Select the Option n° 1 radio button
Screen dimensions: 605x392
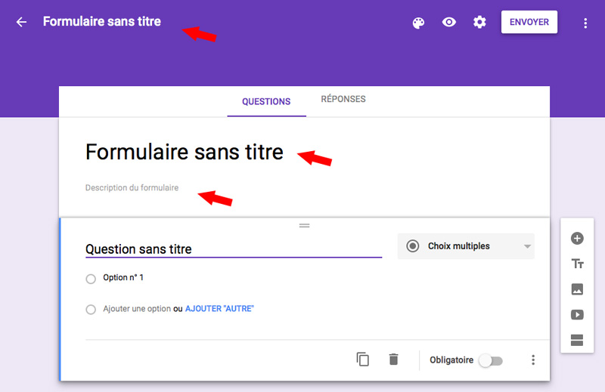pyautogui.click(x=91, y=279)
